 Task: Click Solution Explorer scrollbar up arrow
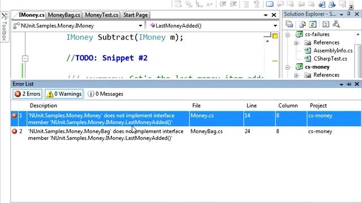[358, 34]
